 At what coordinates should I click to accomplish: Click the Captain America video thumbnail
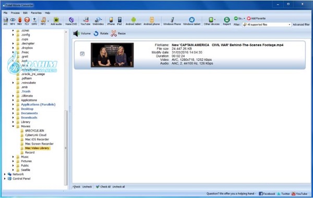(112, 55)
